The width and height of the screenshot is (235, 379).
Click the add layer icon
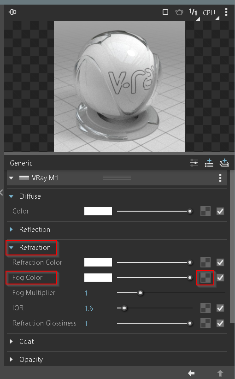(224, 163)
